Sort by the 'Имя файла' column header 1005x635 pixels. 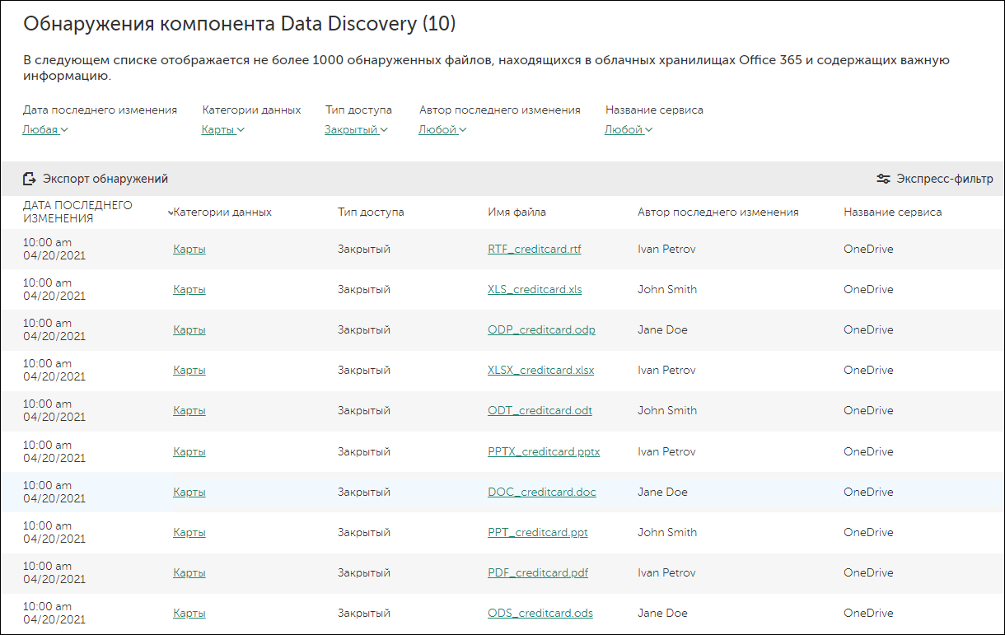(x=517, y=212)
